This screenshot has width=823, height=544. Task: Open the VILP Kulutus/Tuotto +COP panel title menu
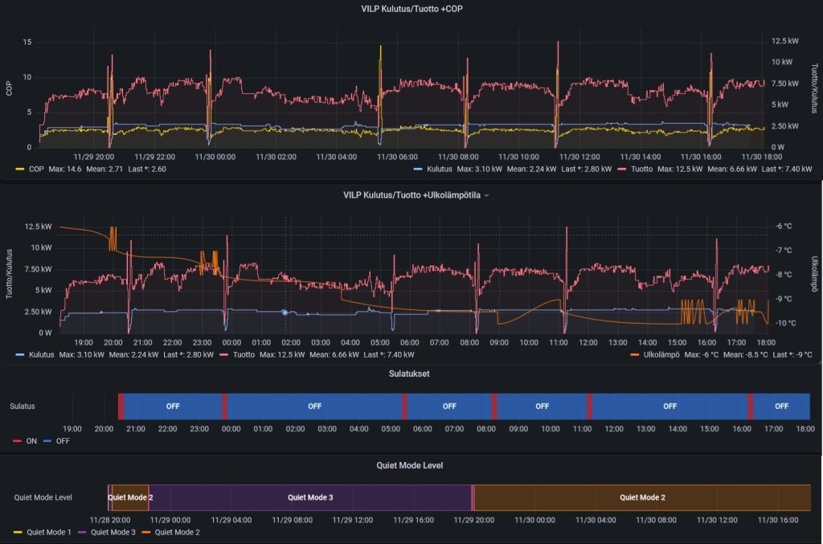coord(413,9)
